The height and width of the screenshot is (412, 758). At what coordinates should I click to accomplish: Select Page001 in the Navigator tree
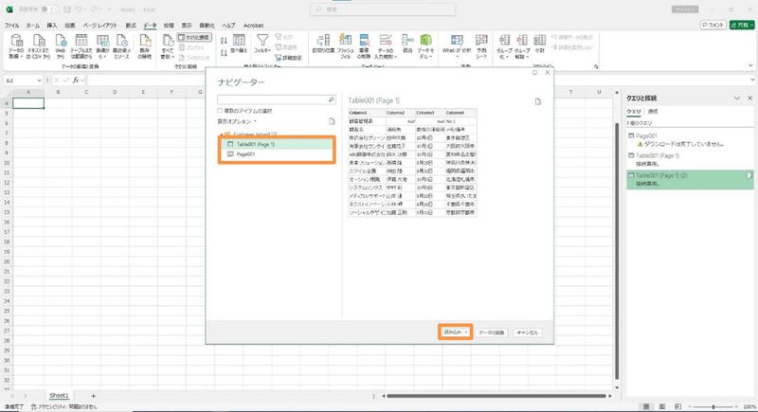(x=244, y=153)
